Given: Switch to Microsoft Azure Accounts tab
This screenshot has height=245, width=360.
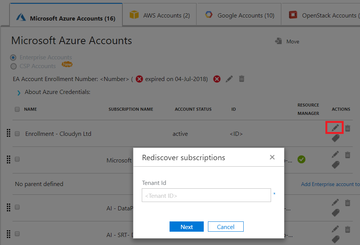Looking at the screenshot, I should pos(66,15).
